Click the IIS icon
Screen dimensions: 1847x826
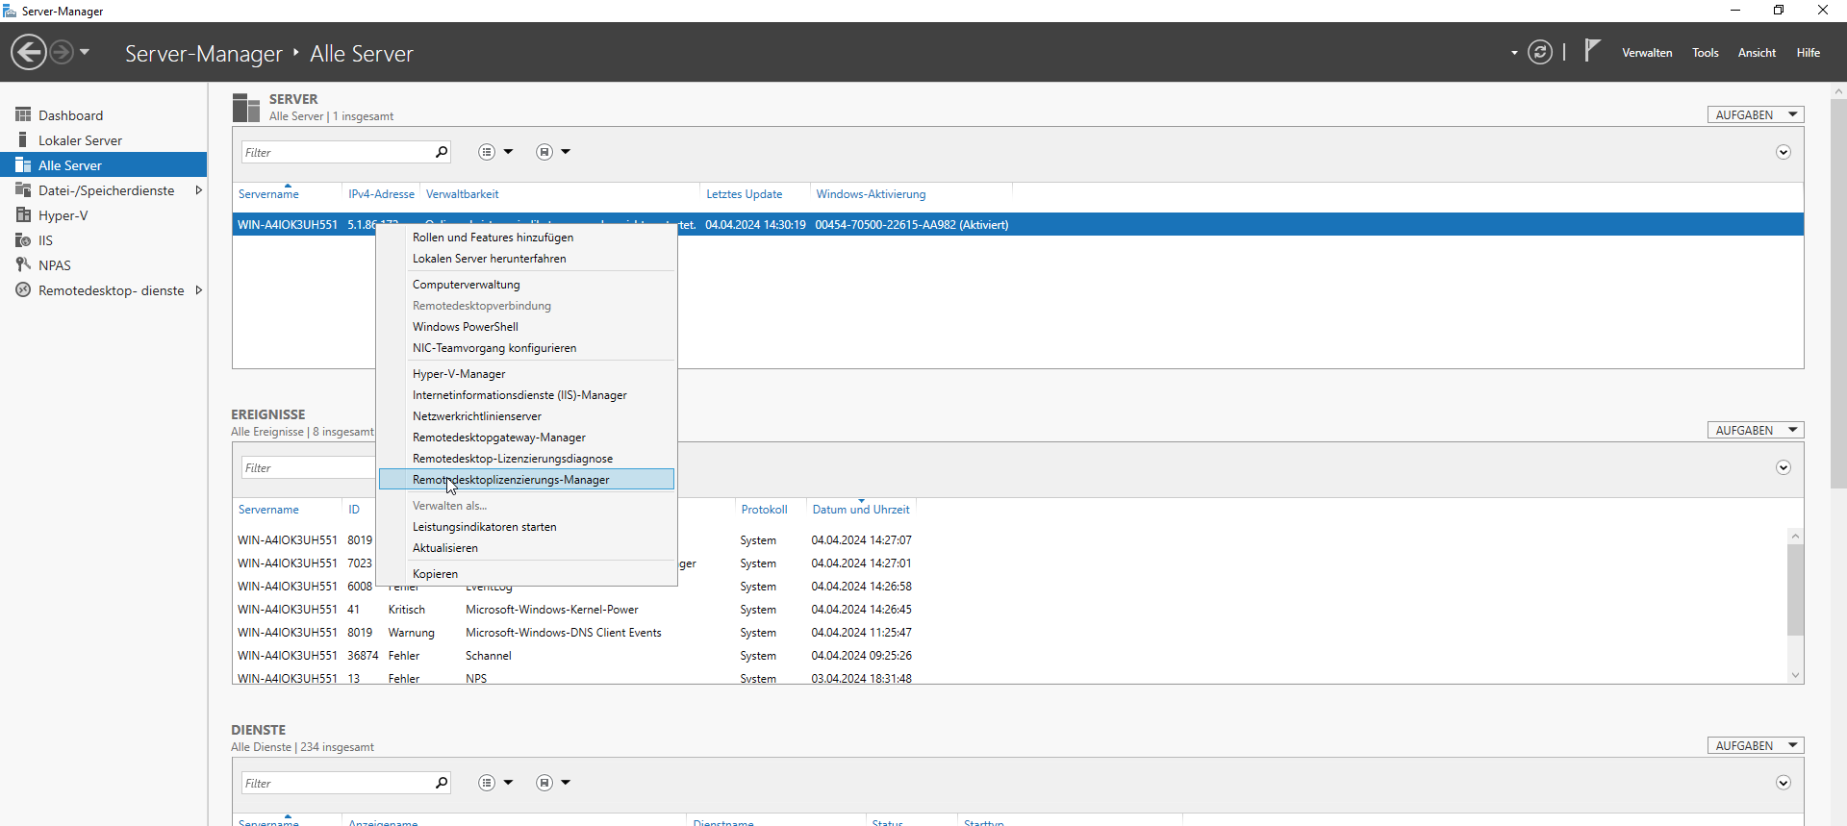[23, 239]
